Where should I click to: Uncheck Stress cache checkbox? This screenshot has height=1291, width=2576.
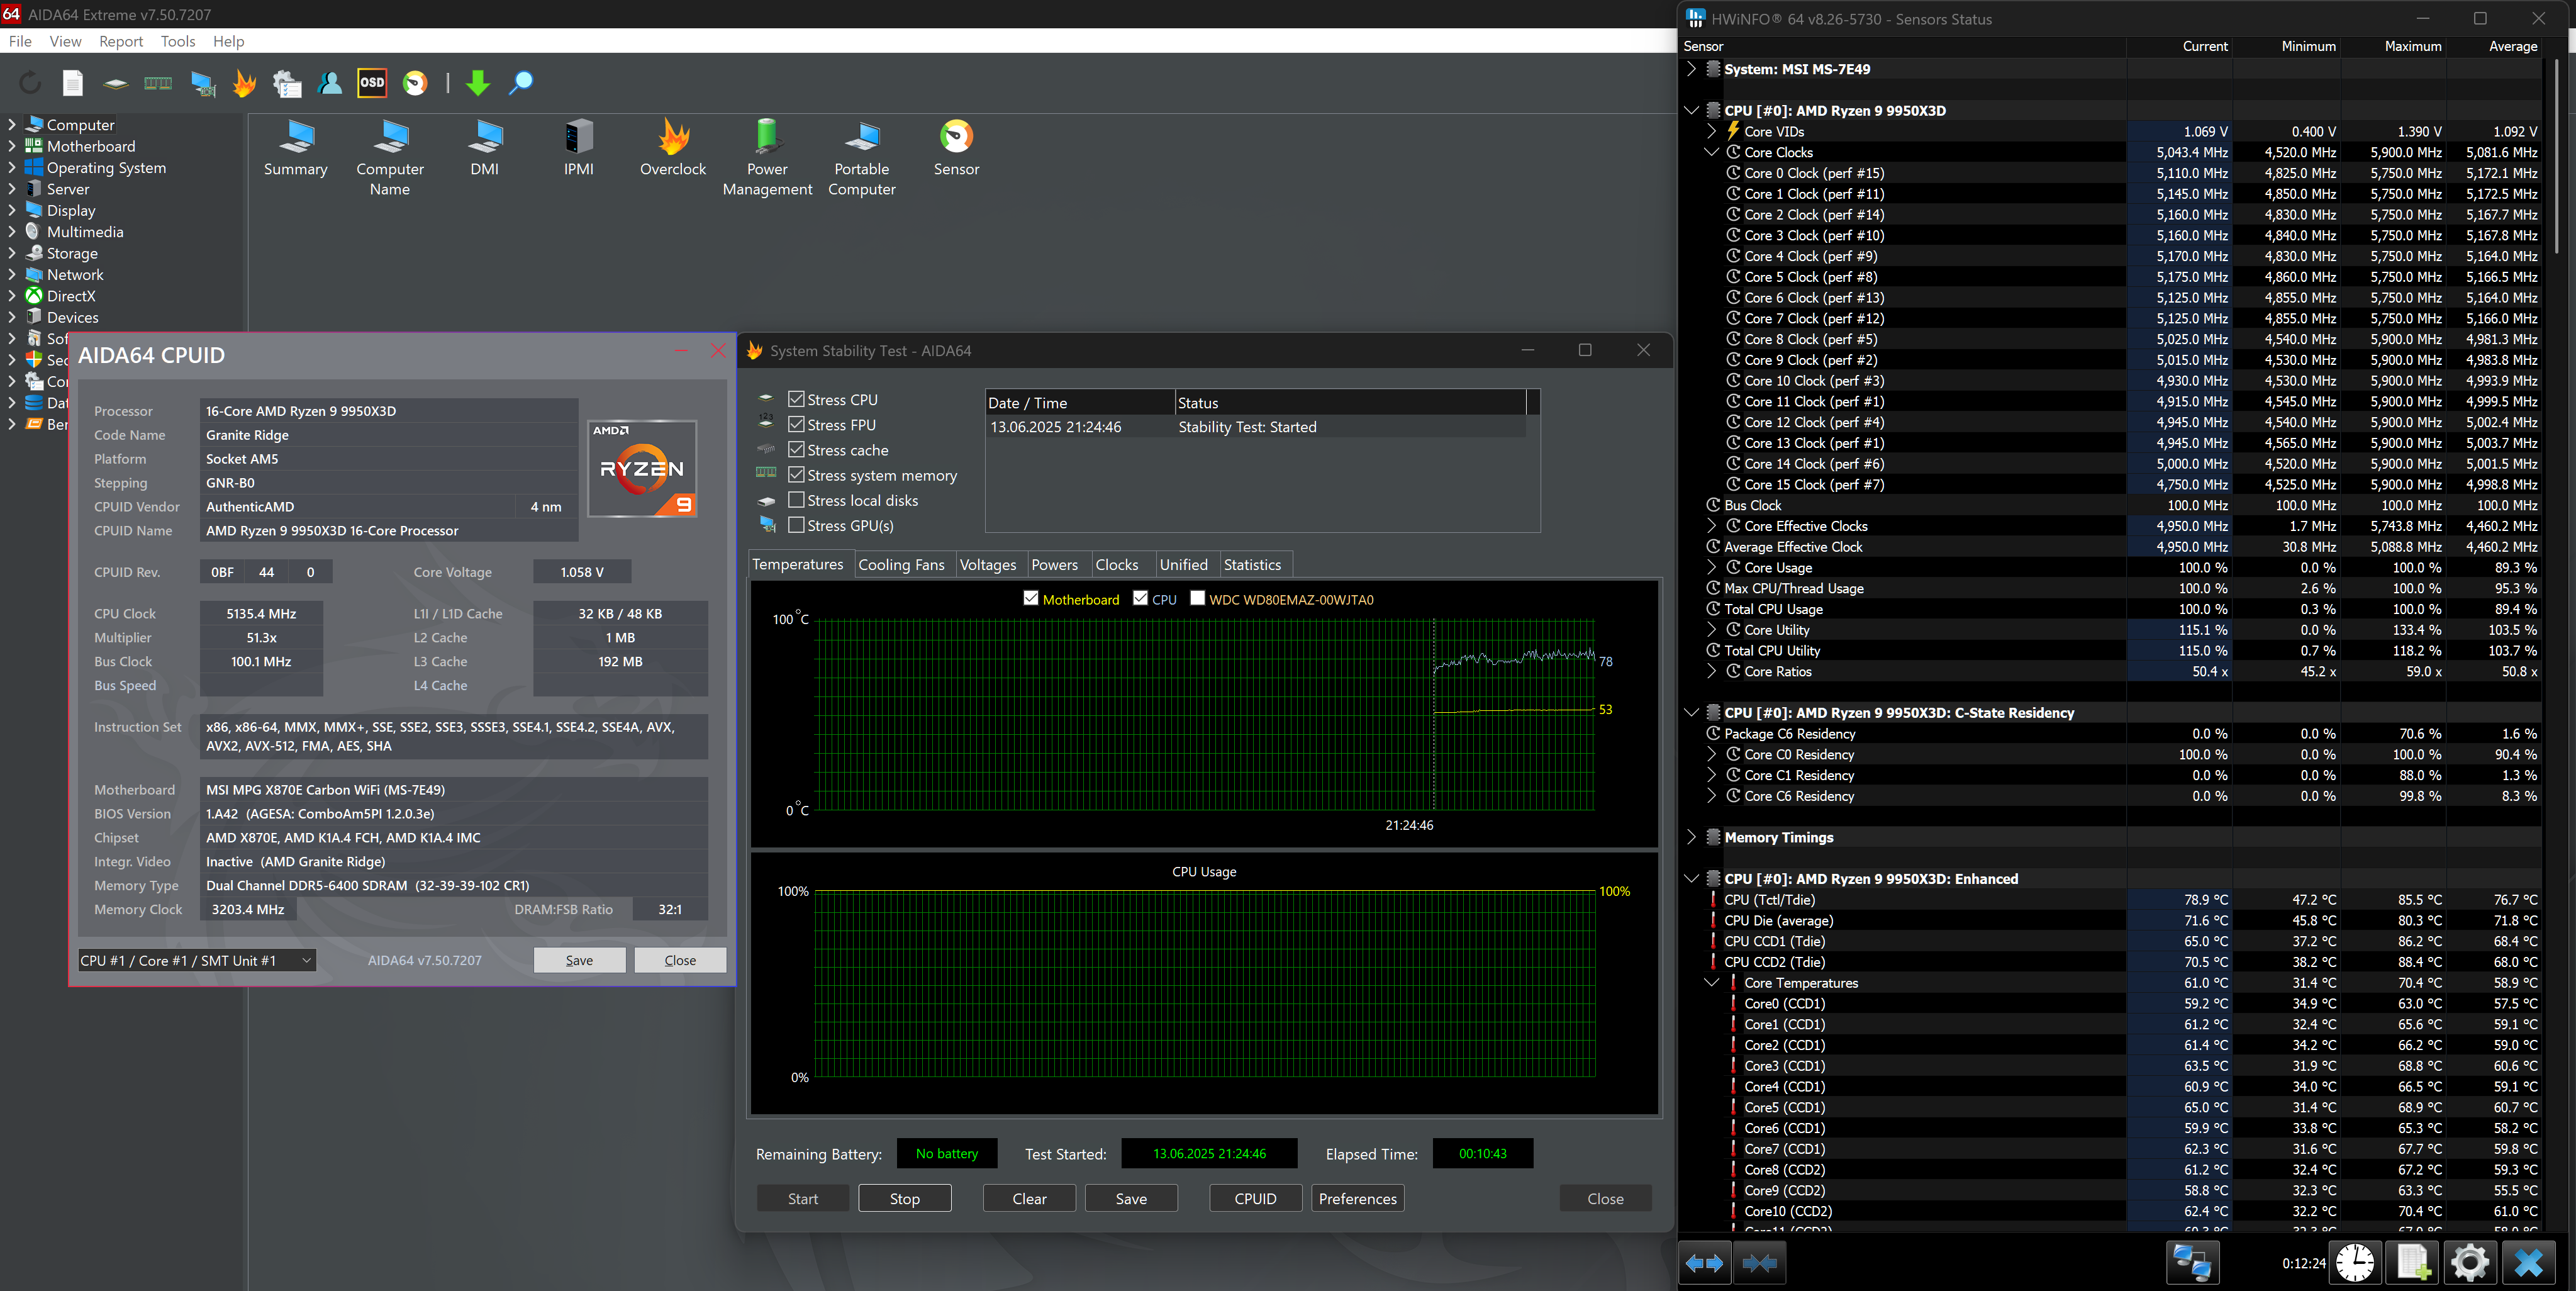click(796, 450)
